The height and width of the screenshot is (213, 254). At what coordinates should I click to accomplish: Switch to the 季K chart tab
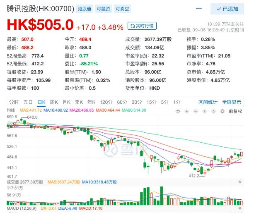79,102
